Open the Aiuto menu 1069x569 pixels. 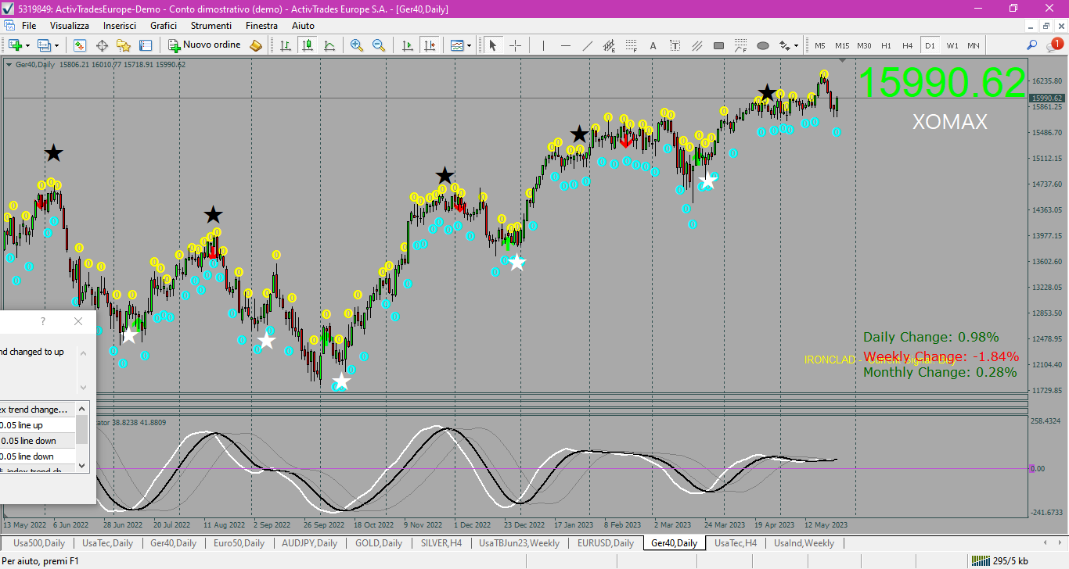coord(303,26)
